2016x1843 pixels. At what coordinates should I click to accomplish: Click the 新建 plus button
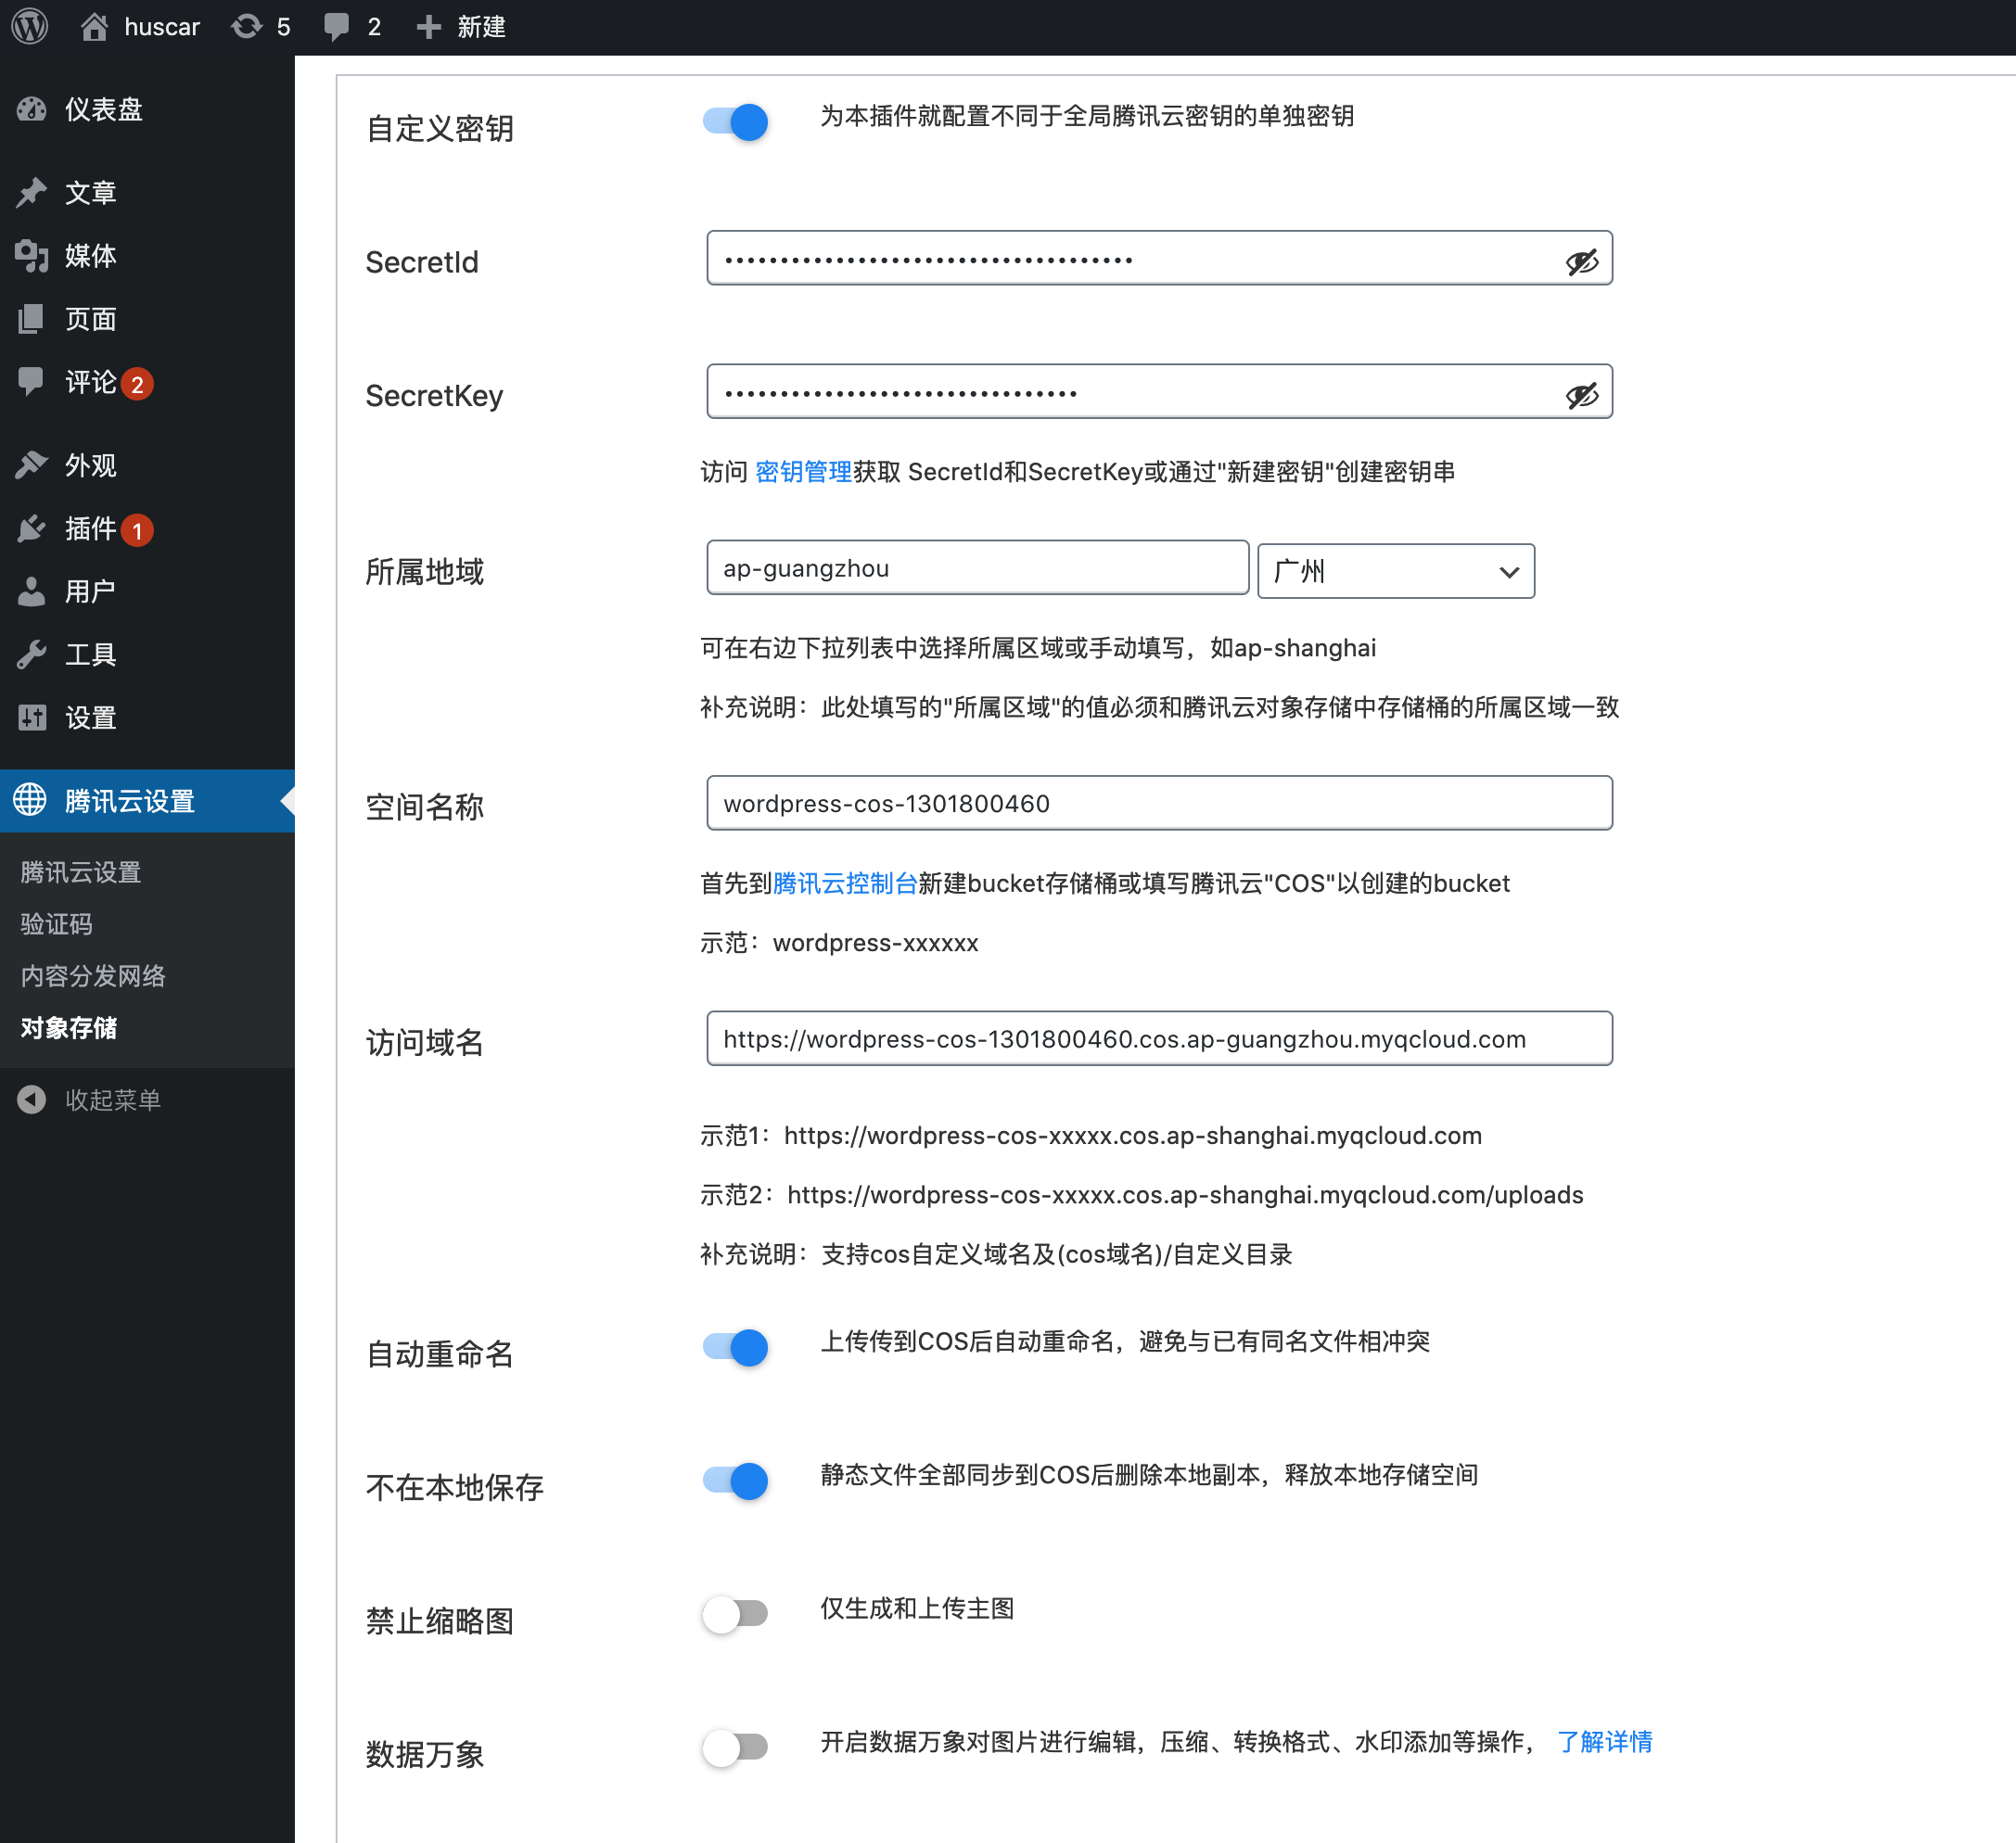click(x=461, y=27)
